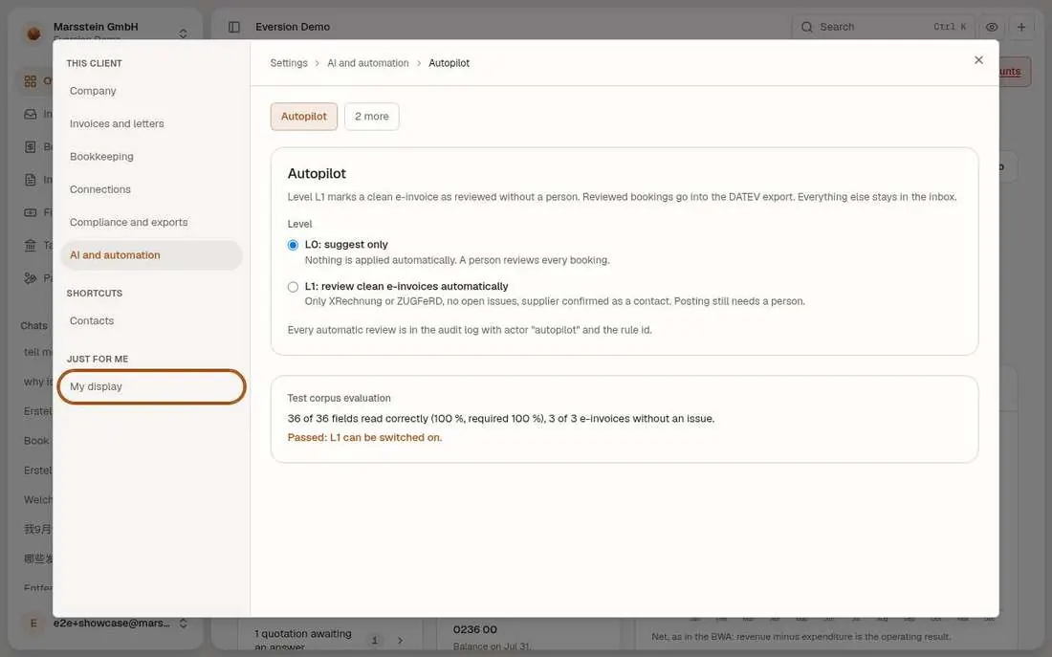Expand the Marsstein GmbH client switcher chevron

click(x=183, y=33)
